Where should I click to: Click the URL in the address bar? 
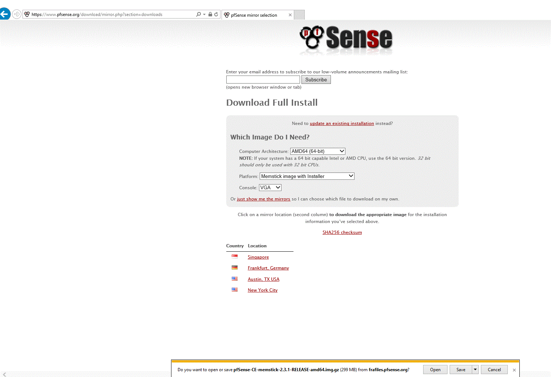pos(97,15)
